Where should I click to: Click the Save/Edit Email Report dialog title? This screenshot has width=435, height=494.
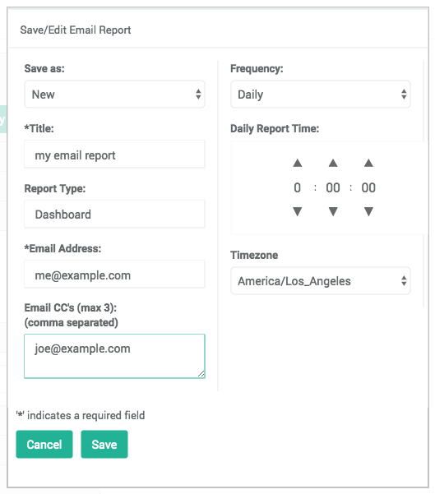tap(76, 30)
